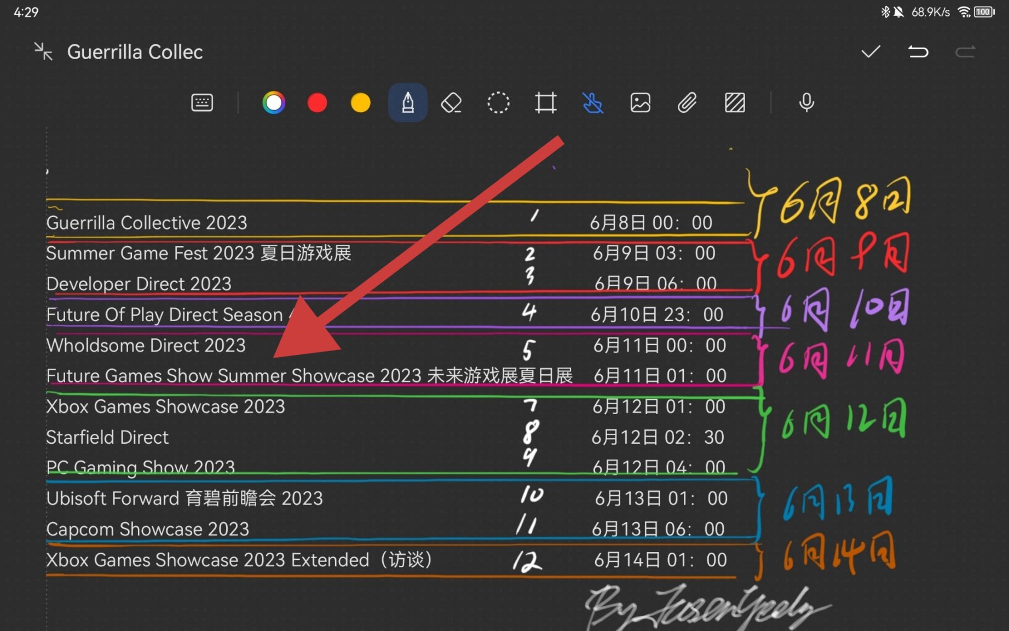This screenshot has width=1009, height=631.
Task: Undo the last stroke
Action: (918, 51)
